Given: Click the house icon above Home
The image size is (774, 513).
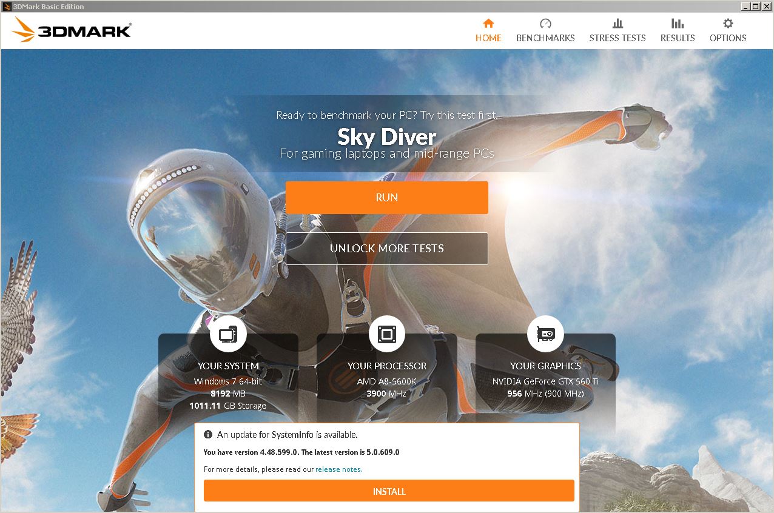Looking at the screenshot, I should coord(488,23).
